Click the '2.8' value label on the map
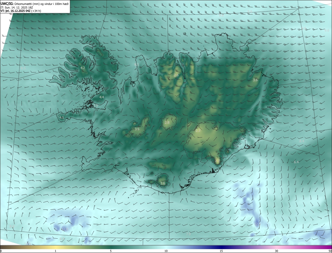 (167, 123)
